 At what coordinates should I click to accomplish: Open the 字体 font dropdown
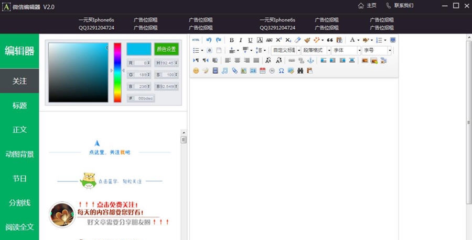(x=346, y=50)
